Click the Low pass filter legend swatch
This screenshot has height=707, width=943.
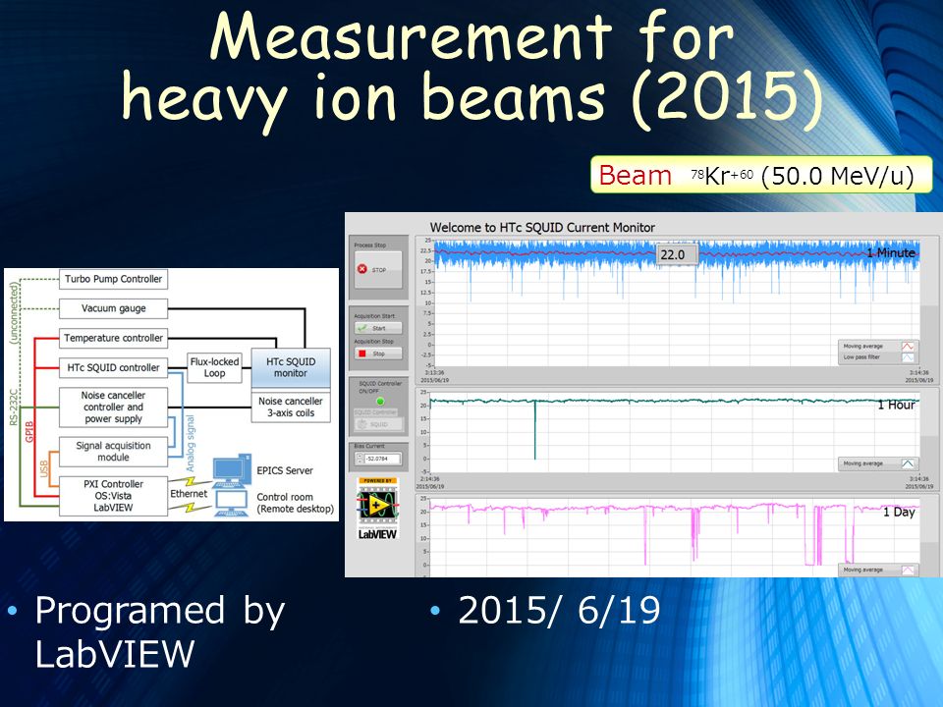pyautogui.click(x=908, y=357)
